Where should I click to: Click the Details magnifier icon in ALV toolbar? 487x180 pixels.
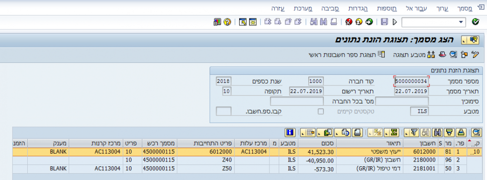coord(476,132)
